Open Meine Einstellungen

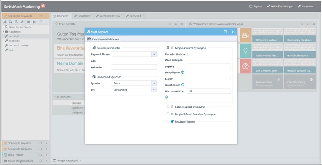[x=280, y=6]
